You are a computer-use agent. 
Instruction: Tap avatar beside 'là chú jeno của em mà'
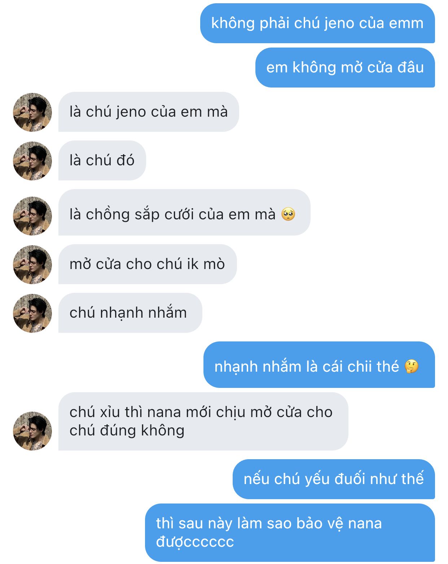coord(32,112)
